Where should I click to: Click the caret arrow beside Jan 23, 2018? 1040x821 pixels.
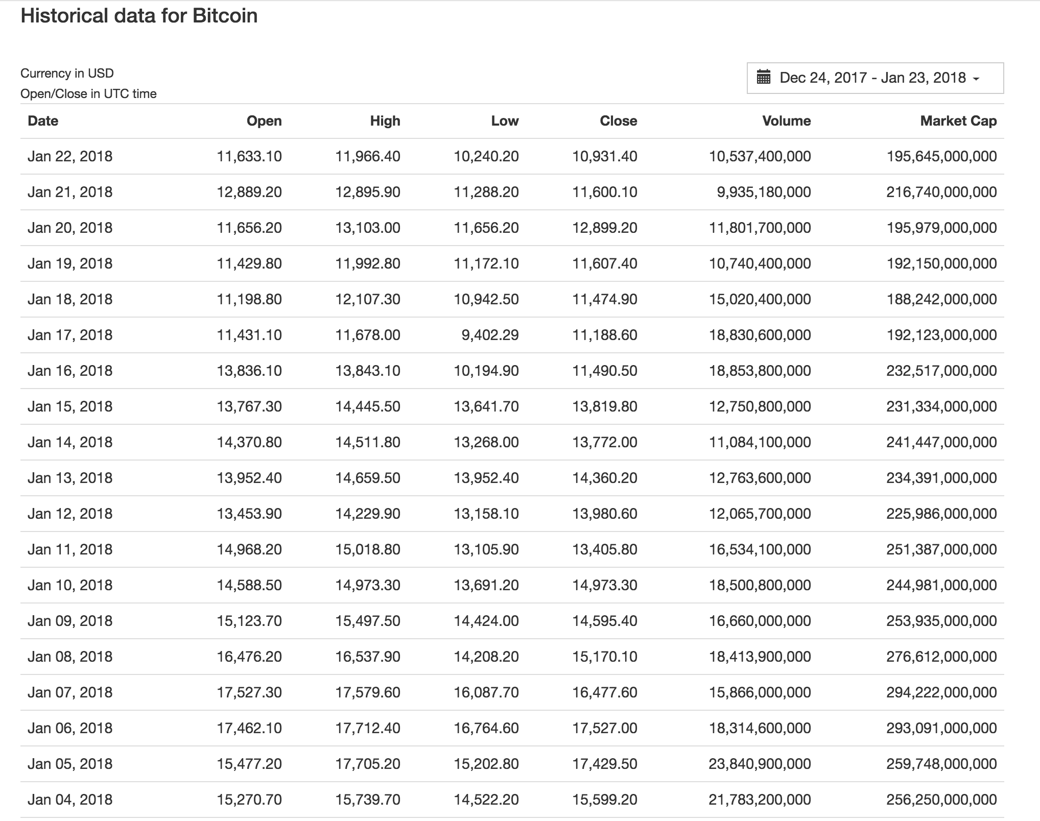click(x=976, y=79)
